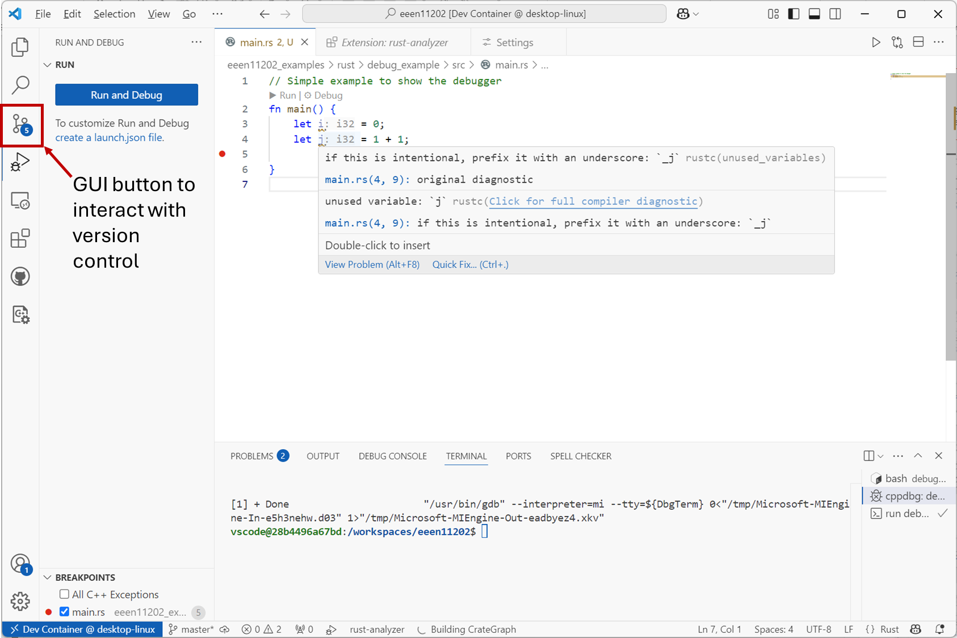Open the Explorer view icon
This screenshot has height=638, width=957.
click(x=20, y=47)
